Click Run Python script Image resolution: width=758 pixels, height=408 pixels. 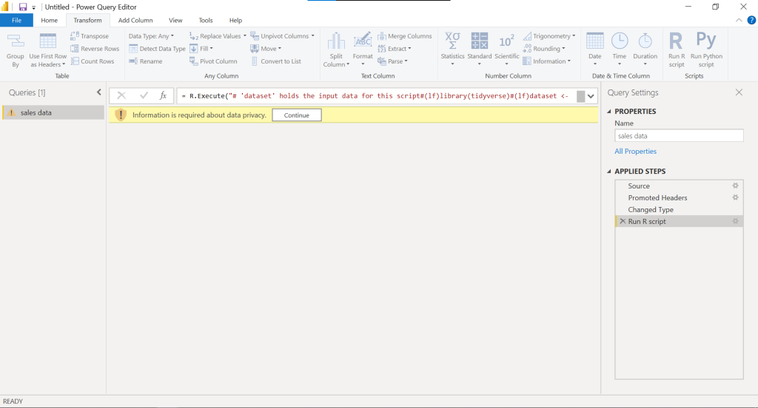click(x=706, y=50)
